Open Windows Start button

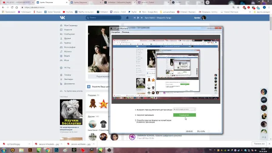4,150
